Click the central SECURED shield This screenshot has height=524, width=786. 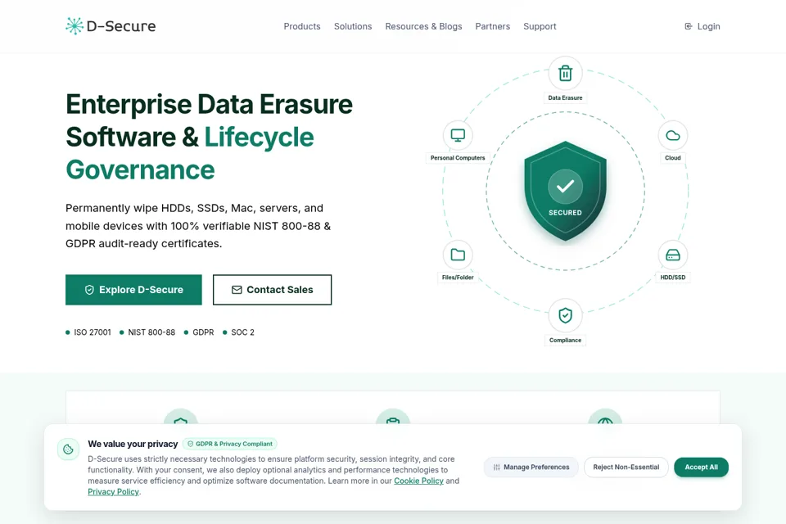click(566, 191)
